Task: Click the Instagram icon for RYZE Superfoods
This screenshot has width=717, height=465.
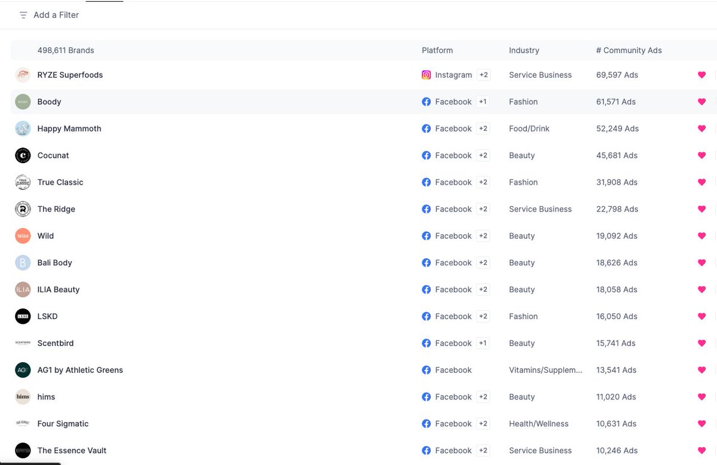Action: click(426, 75)
